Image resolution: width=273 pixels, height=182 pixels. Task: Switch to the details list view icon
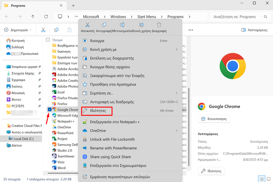pyautogui.click(x=261, y=179)
